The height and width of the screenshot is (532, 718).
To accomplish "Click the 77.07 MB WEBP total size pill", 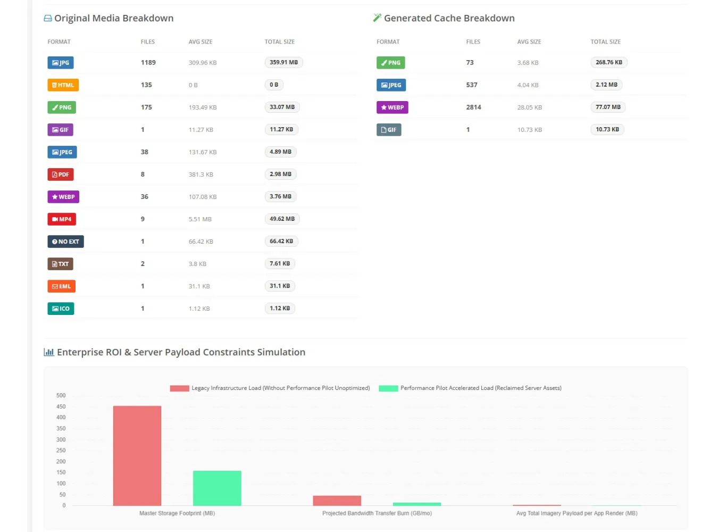I will point(608,107).
